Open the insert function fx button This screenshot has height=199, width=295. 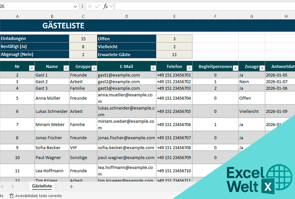coord(105,7)
